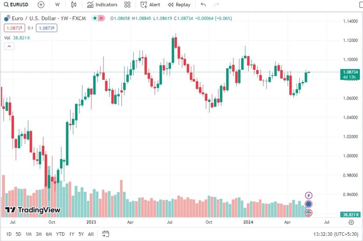The image size is (363, 241).
Task: Click the undo arrow icon
Action: [203, 5]
